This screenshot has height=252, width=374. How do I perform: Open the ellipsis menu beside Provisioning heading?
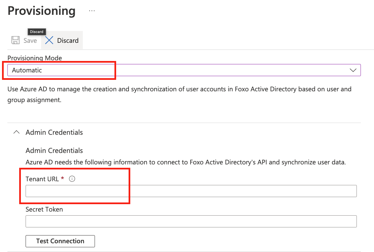[91, 10]
